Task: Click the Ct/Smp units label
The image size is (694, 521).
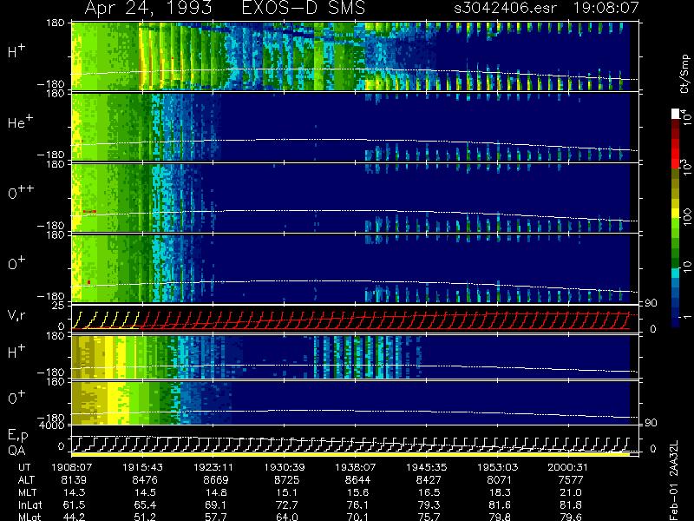Action: (684, 74)
